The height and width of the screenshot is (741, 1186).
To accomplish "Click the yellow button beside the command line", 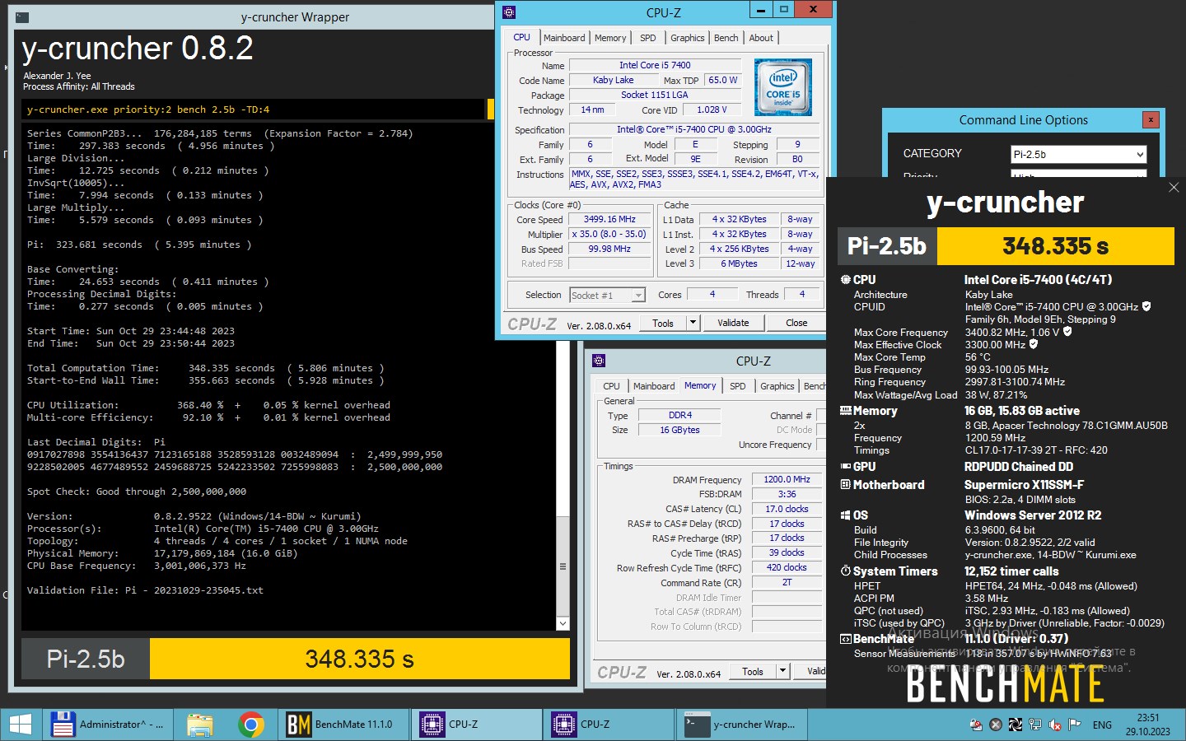I will click(491, 110).
